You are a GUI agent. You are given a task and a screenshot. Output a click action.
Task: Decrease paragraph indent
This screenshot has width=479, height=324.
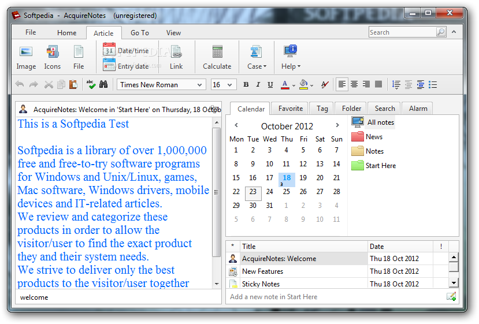[x=409, y=84]
